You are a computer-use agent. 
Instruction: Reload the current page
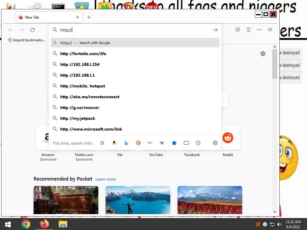pyautogui.click(x=32, y=30)
